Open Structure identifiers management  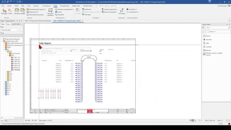[50, 12]
